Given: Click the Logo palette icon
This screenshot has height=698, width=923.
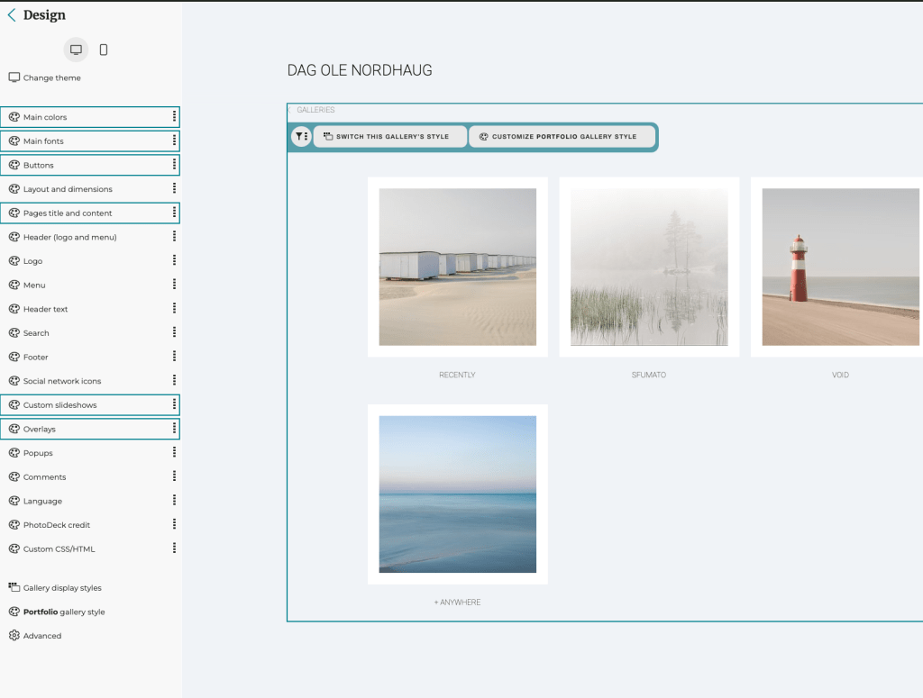Looking at the screenshot, I should (x=14, y=261).
